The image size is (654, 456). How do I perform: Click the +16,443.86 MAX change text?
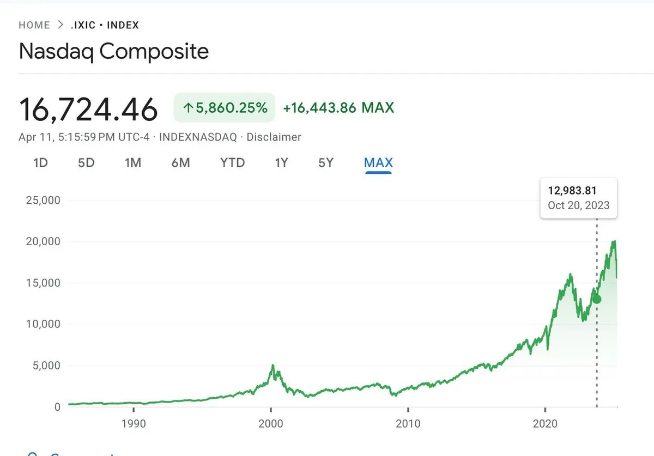(338, 108)
